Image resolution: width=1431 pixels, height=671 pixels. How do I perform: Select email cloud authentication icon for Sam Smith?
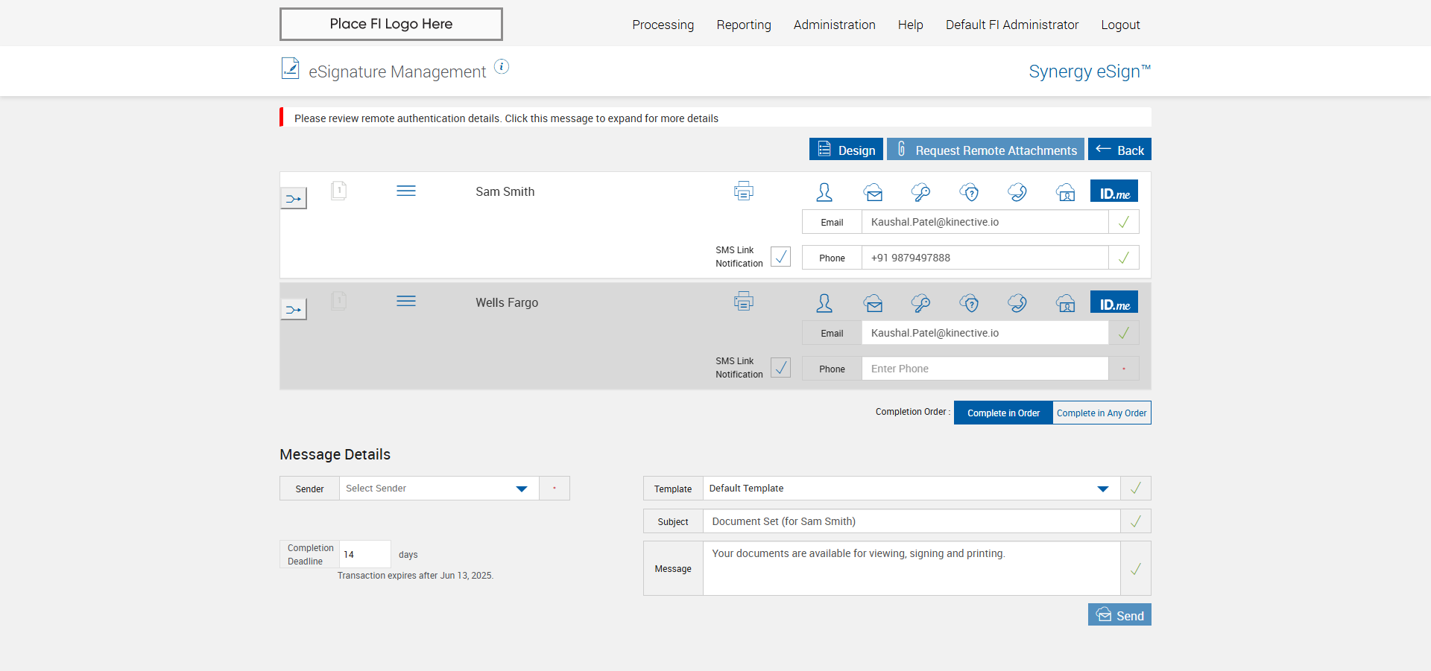pos(874,193)
